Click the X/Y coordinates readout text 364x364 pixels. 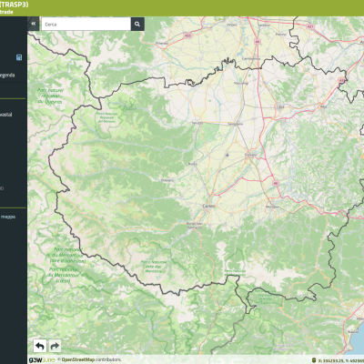click(x=340, y=360)
